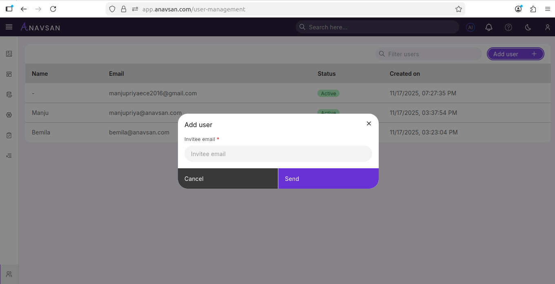Viewport: 555px width, 284px height.
Task: Open the database icon in the sidebar
Action: coord(9,95)
